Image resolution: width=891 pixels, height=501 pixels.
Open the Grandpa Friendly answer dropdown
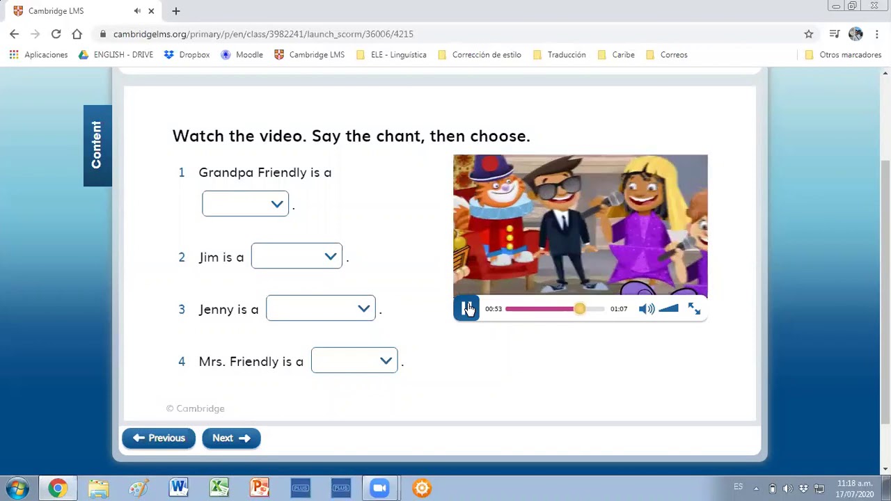[245, 204]
